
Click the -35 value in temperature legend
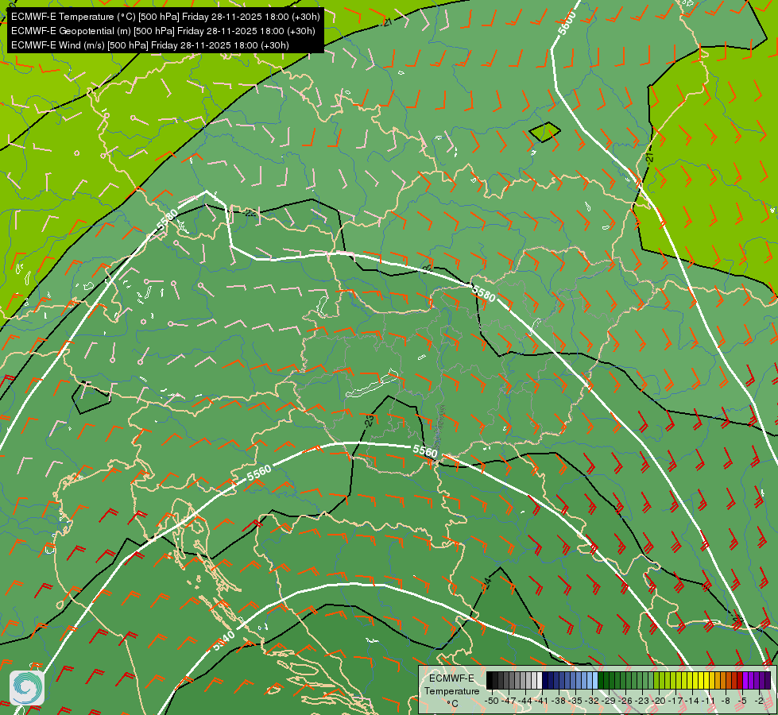pos(575,701)
